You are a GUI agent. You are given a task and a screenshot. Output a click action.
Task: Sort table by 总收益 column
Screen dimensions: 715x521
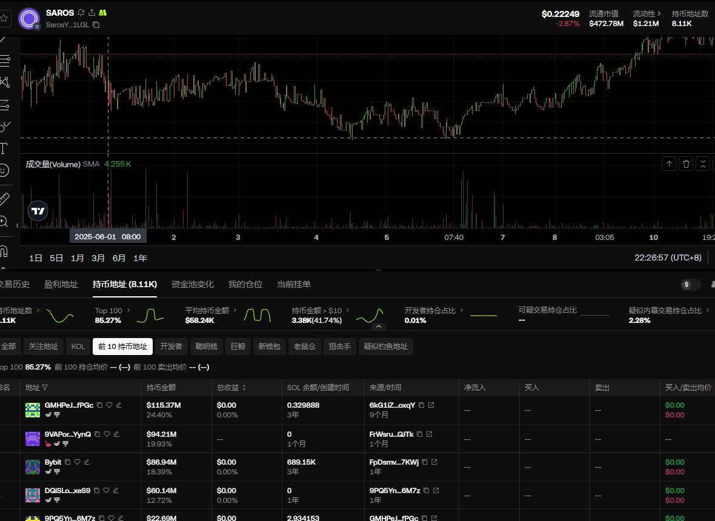(244, 388)
